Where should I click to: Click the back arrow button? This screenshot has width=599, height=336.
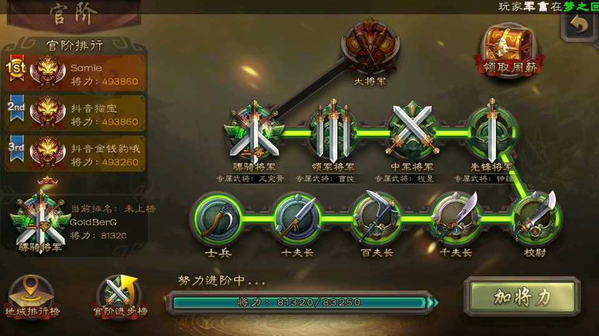[580, 26]
